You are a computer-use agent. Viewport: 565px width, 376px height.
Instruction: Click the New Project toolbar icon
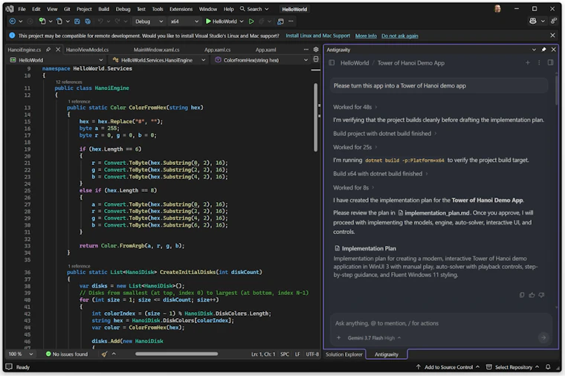coord(42,22)
